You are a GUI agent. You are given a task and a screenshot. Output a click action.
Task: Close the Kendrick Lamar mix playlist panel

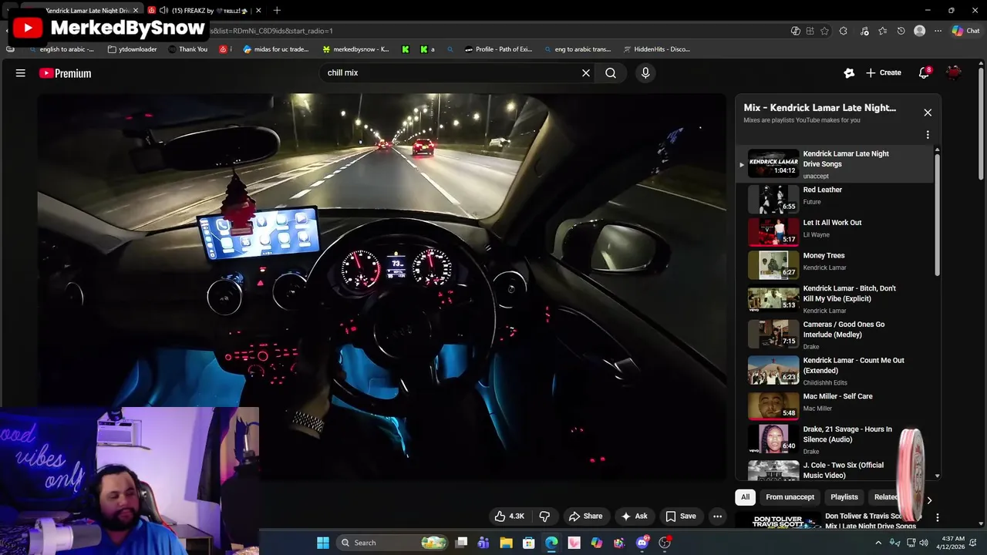click(928, 113)
